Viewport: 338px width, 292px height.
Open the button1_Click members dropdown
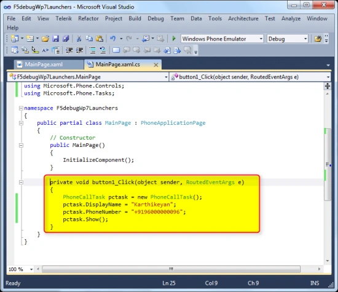point(250,77)
